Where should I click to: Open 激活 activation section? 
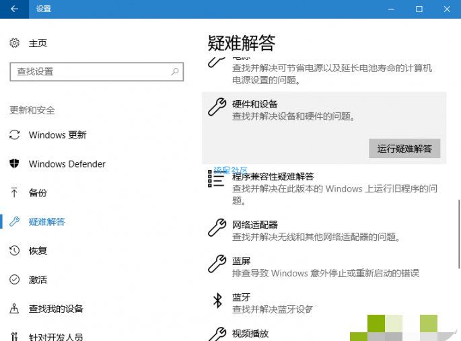coord(38,280)
